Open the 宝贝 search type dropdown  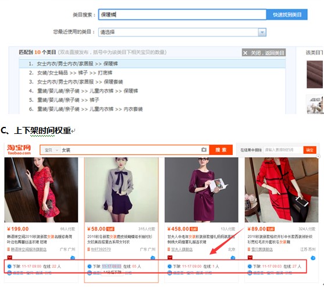51,150
